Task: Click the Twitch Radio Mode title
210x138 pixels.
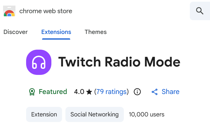Action: (x=119, y=62)
